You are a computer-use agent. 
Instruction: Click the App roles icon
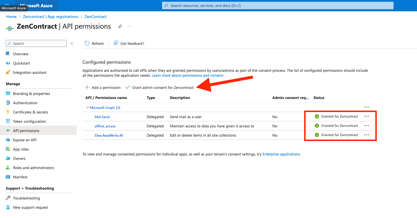tap(8, 149)
